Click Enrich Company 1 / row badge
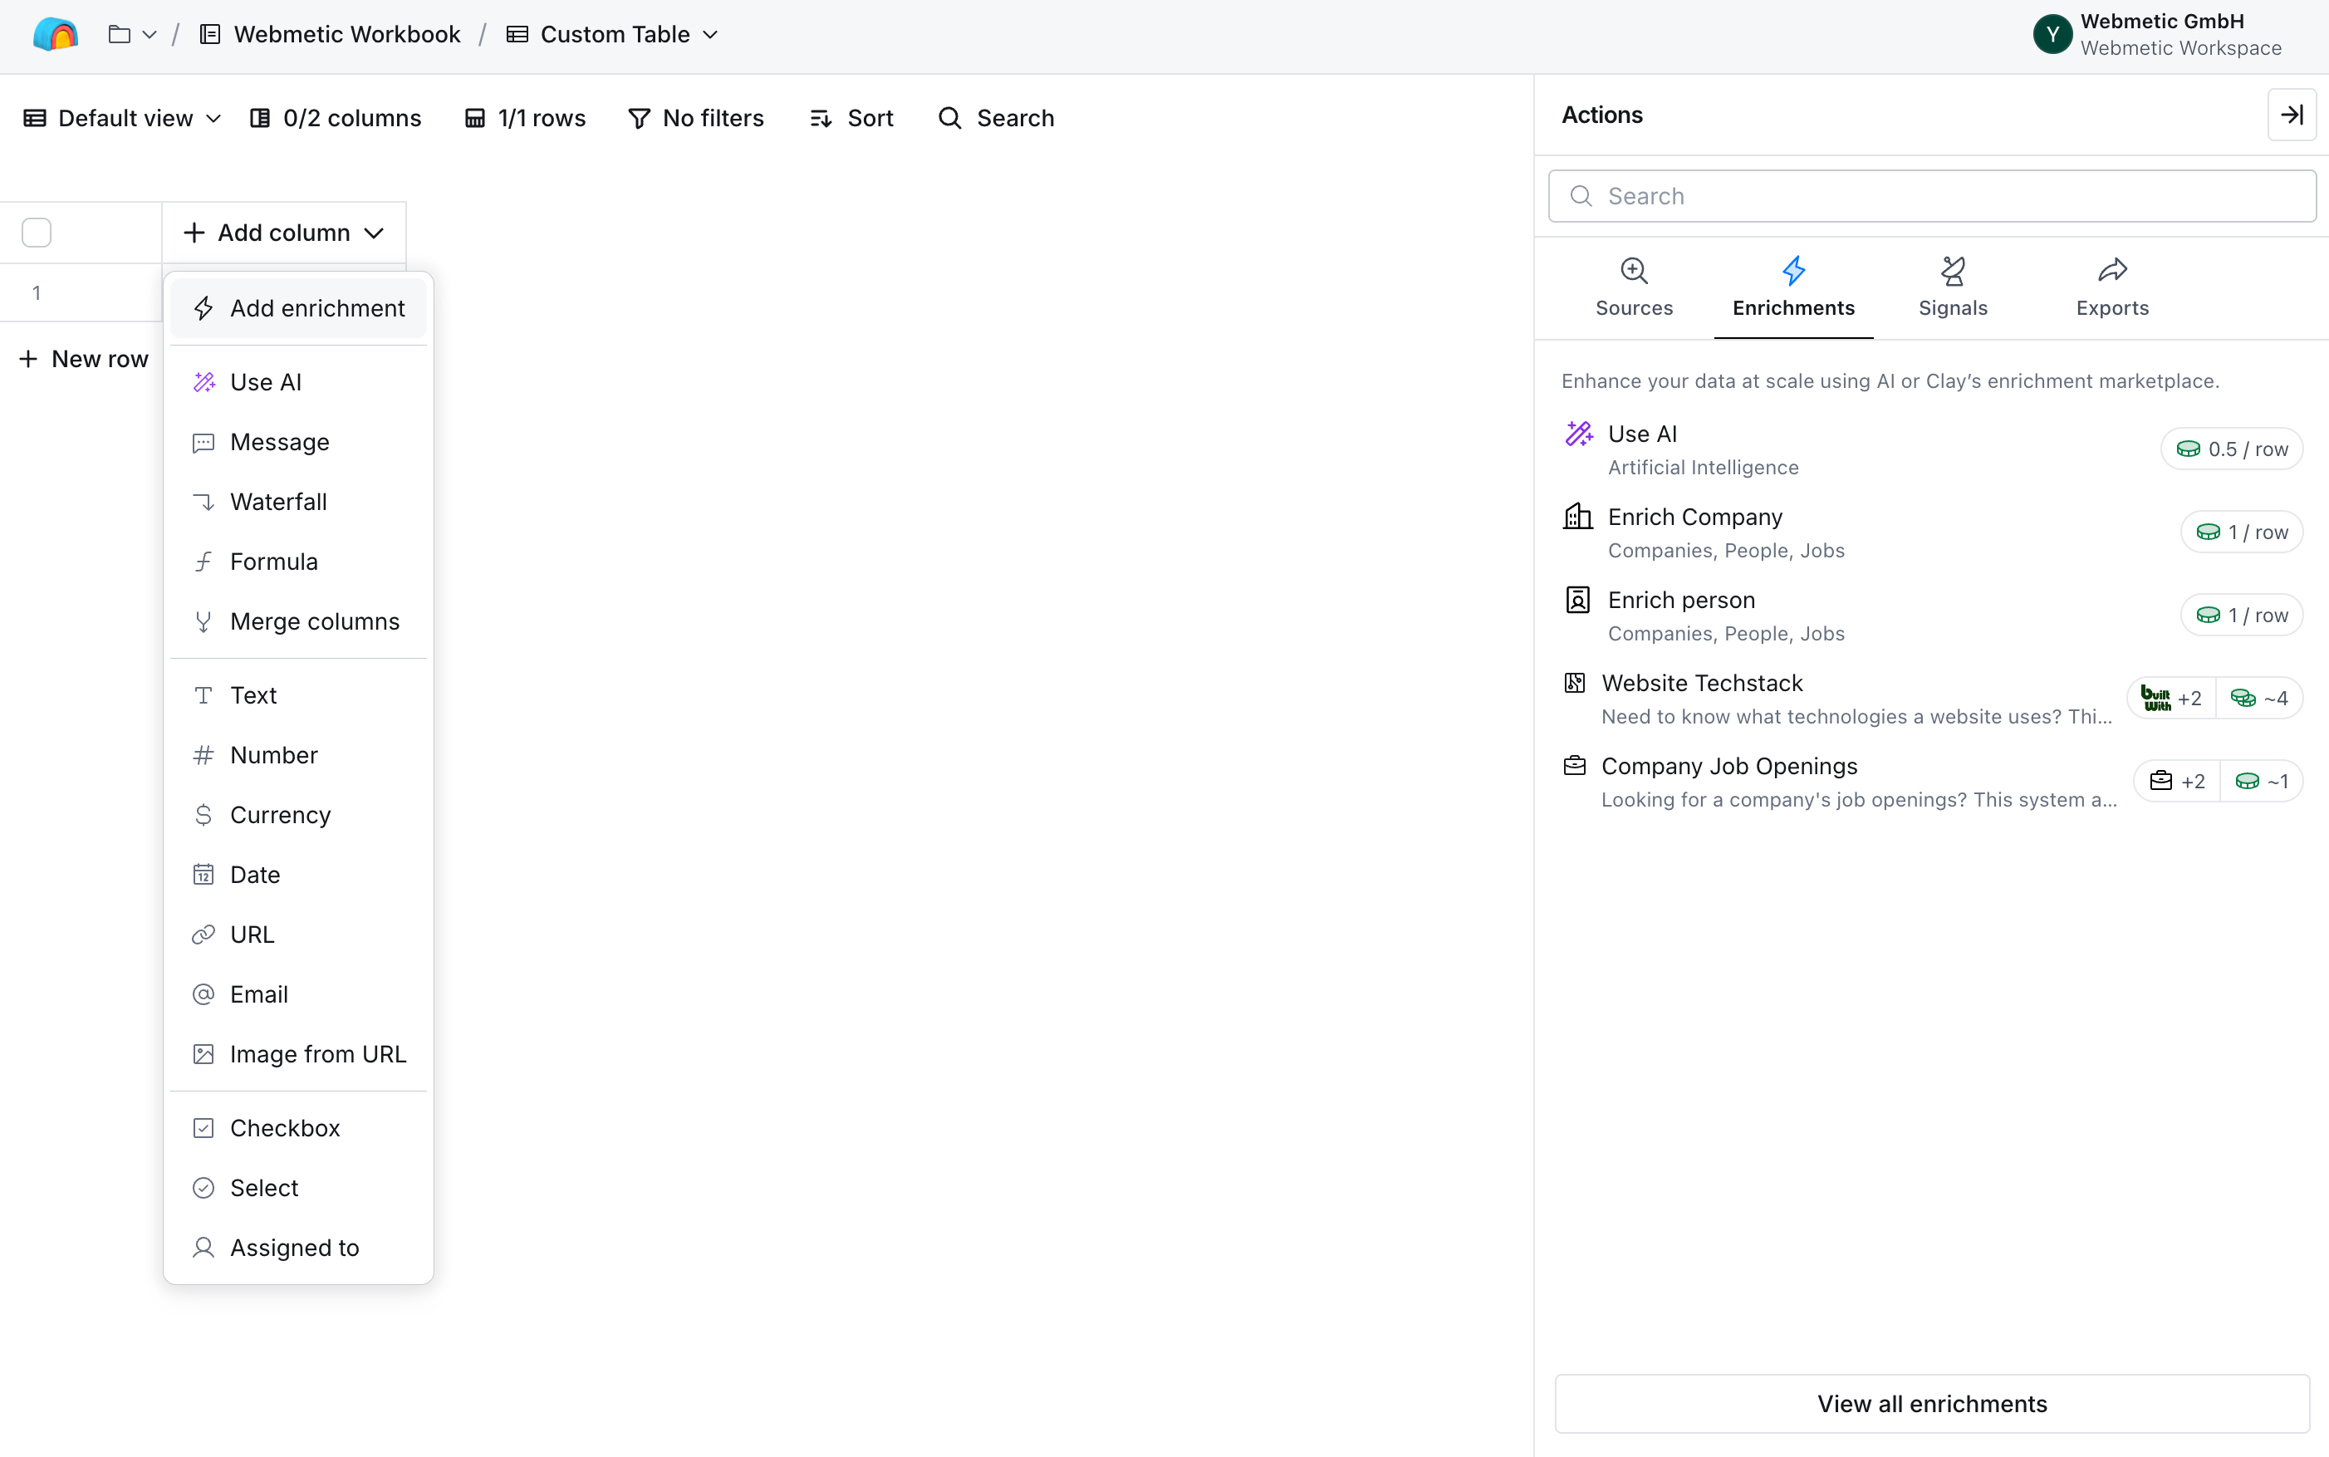This screenshot has height=1457, width=2329. (2241, 533)
